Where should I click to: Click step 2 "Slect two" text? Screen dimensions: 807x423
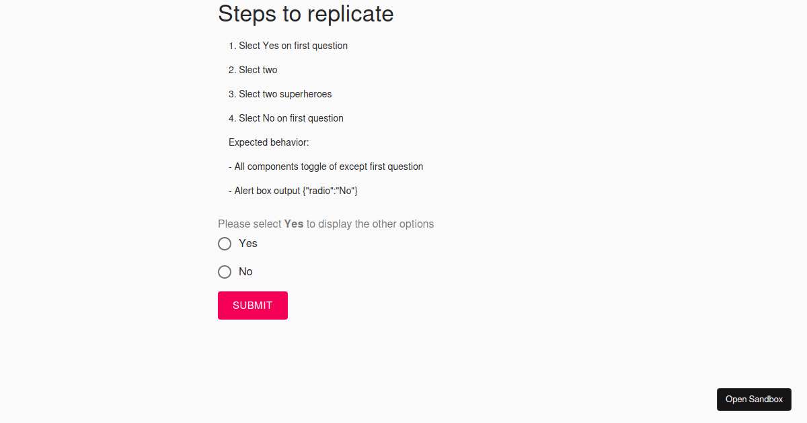point(258,70)
